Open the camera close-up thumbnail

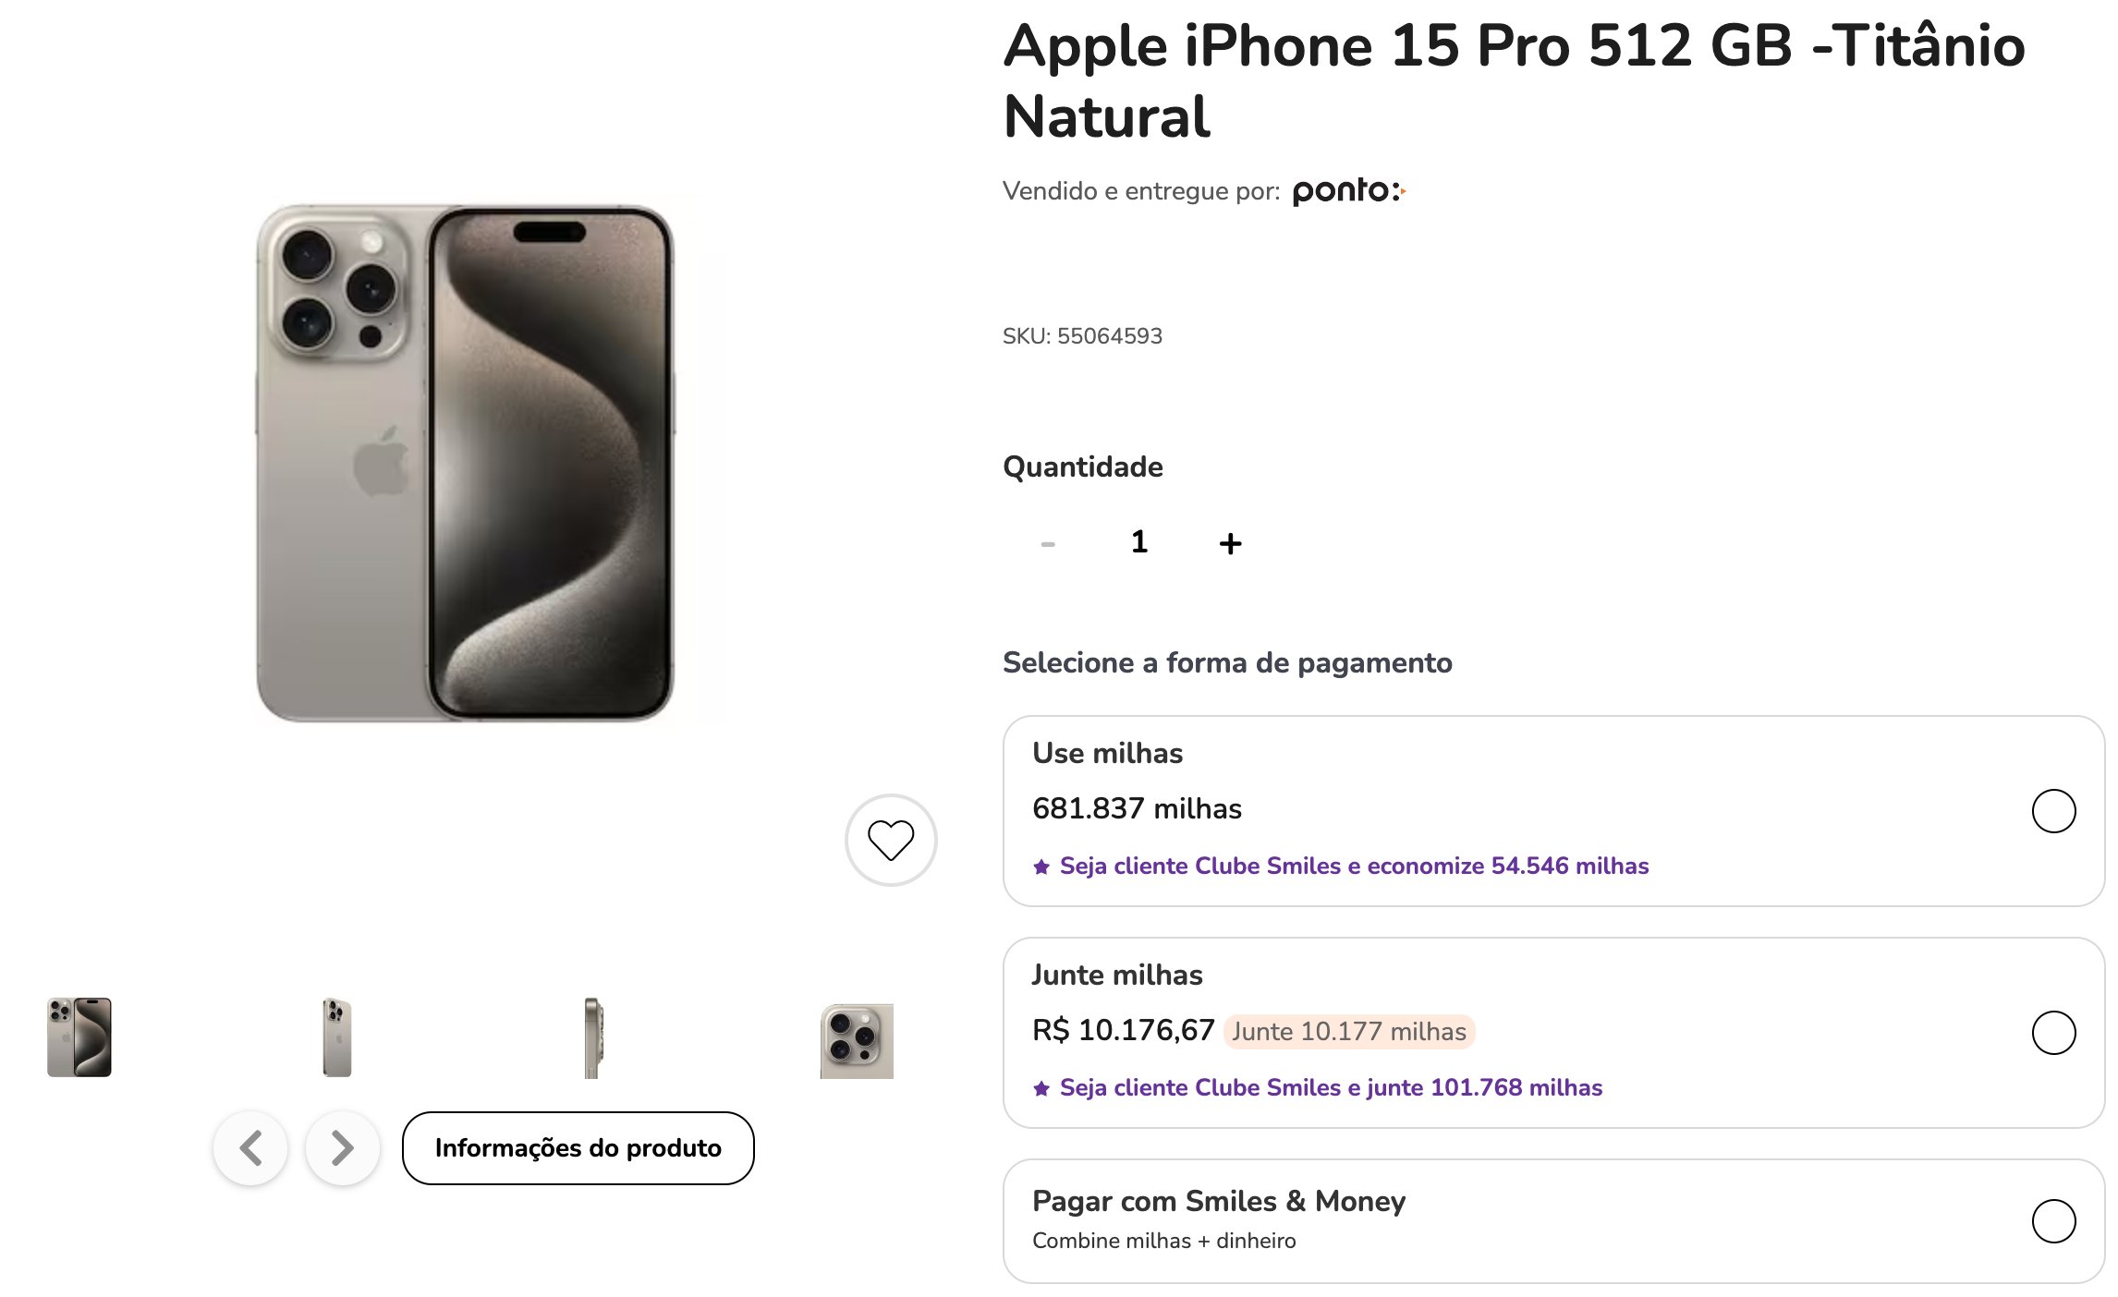[857, 1041]
